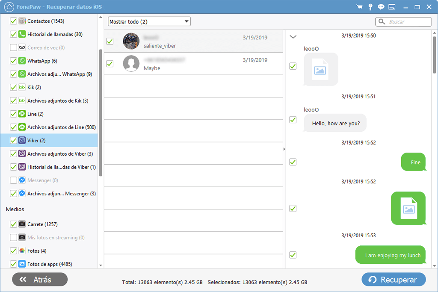Click the Line app icon

click(22, 114)
